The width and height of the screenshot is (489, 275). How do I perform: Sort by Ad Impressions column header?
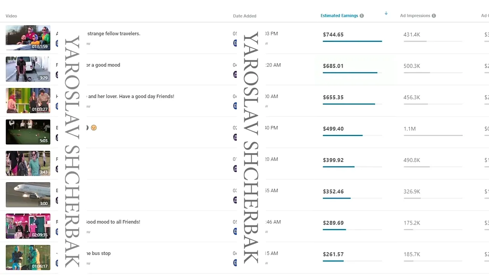pyautogui.click(x=415, y=16)
